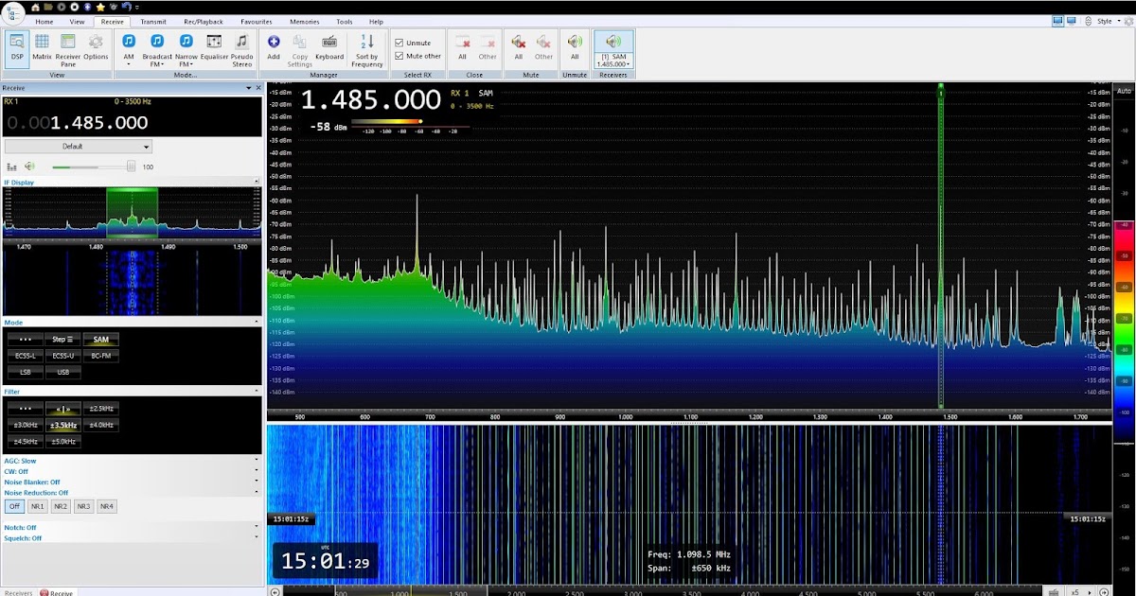
Task: Select the ±5.0kHz filter width
Action: 62,441
